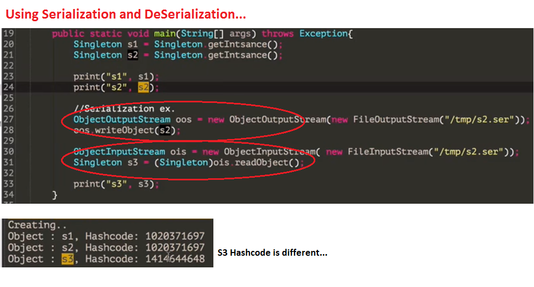Viewport: 534px width, 287px height.
Task: Click line number 31 in the gutter
Action: tap(8, 162)
